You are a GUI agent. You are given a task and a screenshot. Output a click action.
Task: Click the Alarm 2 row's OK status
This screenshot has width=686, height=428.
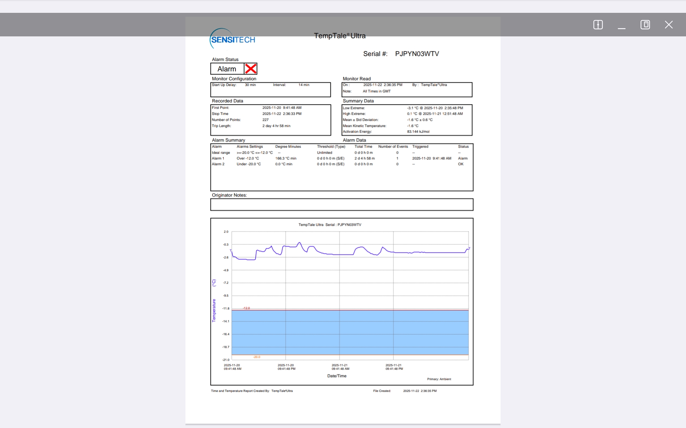pos(461,164)
